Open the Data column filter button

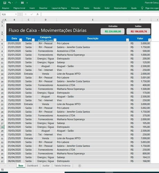21,40
